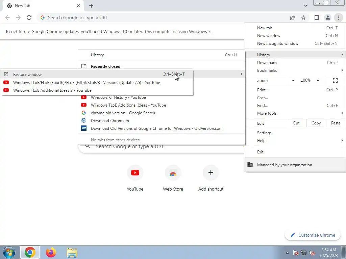Open Download Old Versions OldVersion.com entry
Image resolution: width=346 pixels, height=259 pixels.
(162, 128)
